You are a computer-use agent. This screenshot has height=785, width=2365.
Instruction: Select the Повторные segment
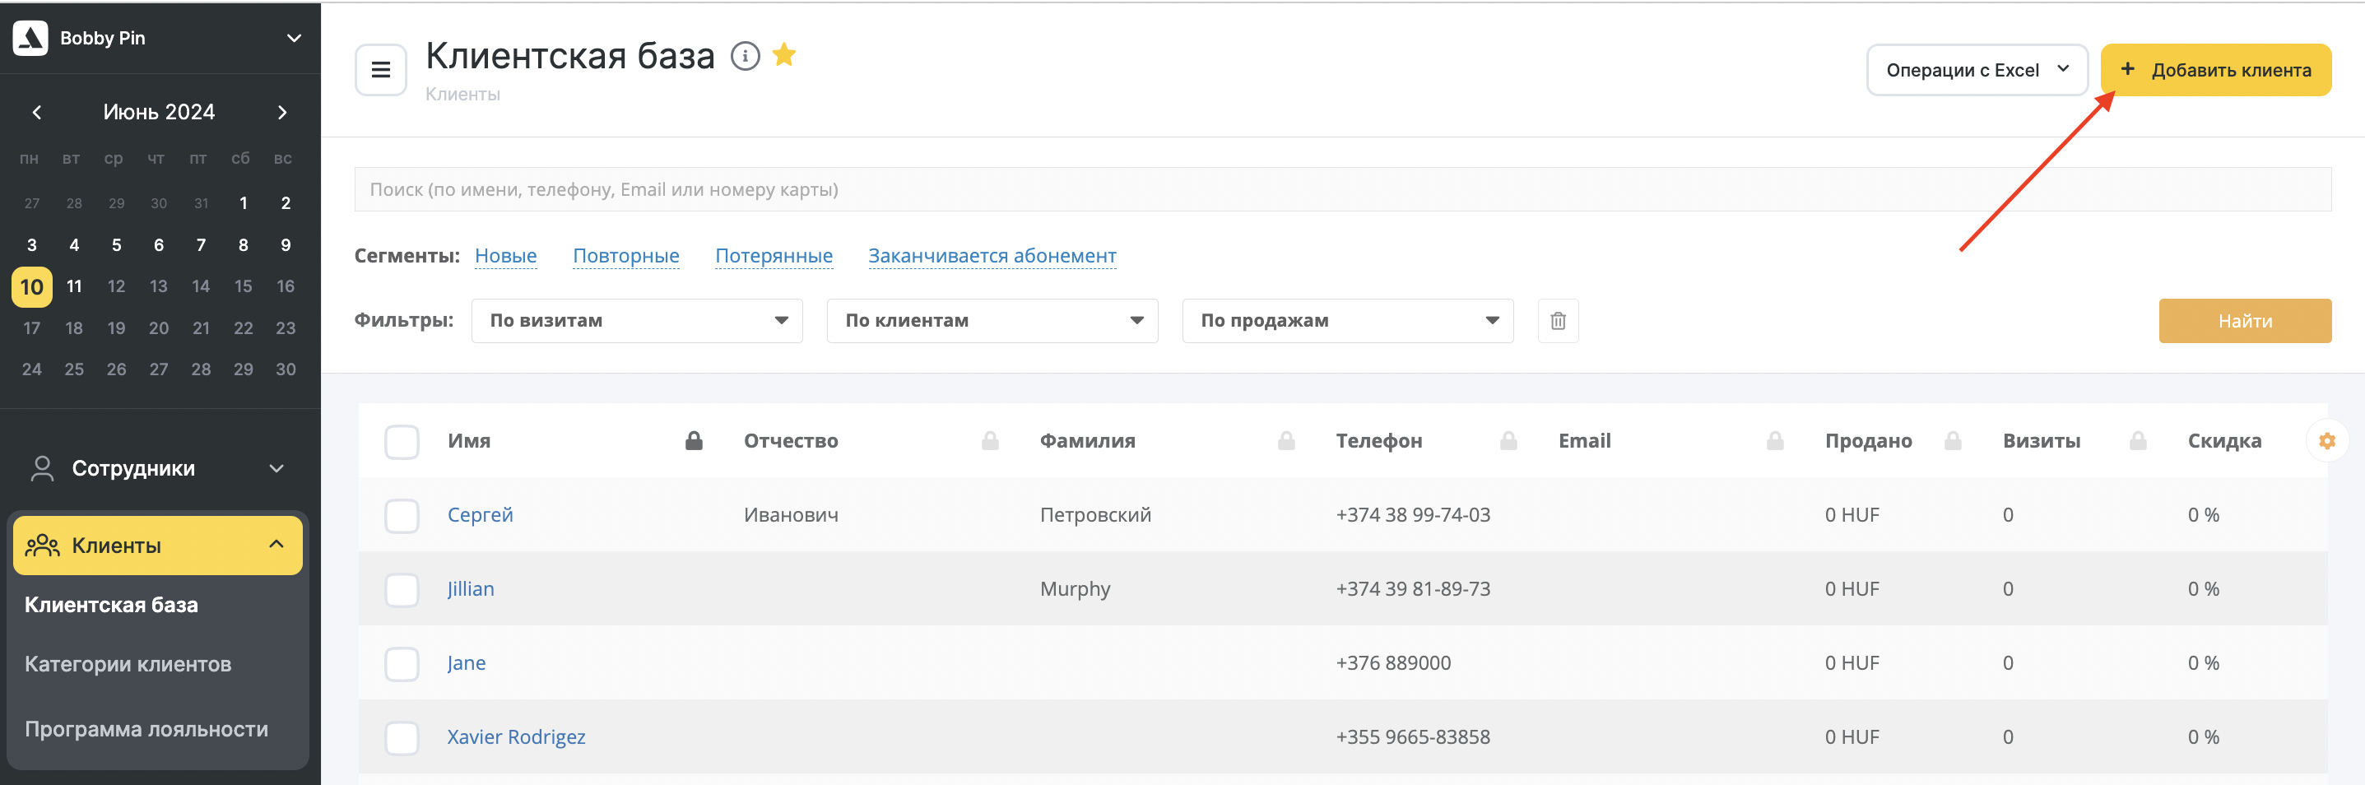(x=625, y=255)
